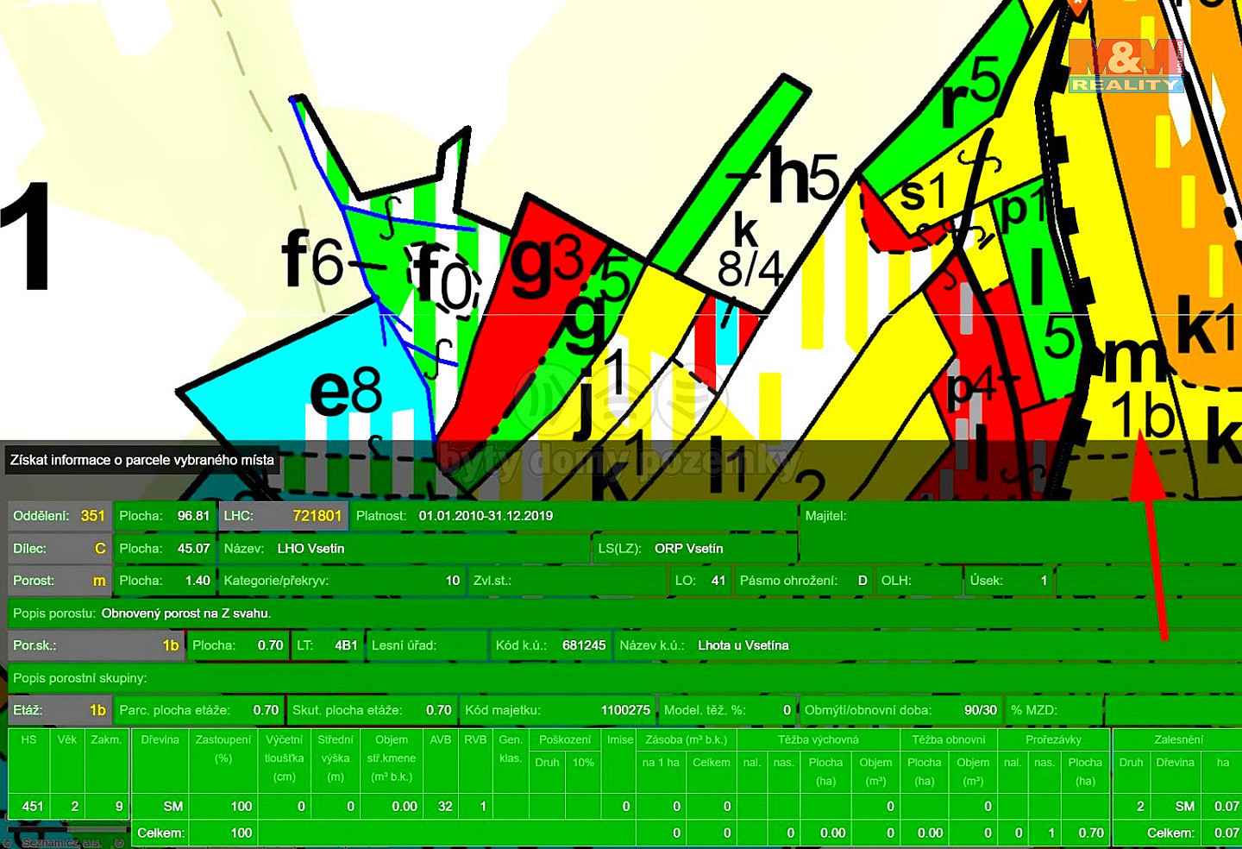Click the stand label f6 on the map
This screenshot has height=849, width=1242.
click(312, 257)
